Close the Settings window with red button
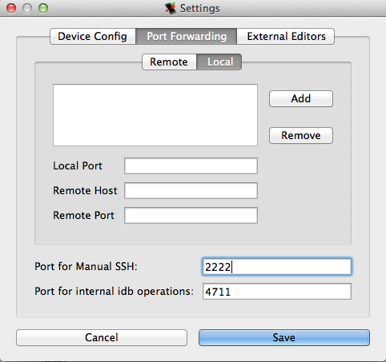This screenshot has width=386, height=362. [x=11, y=8]
